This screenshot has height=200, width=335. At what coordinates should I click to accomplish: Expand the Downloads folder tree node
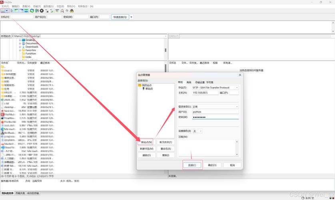click(x=20, y=47)
